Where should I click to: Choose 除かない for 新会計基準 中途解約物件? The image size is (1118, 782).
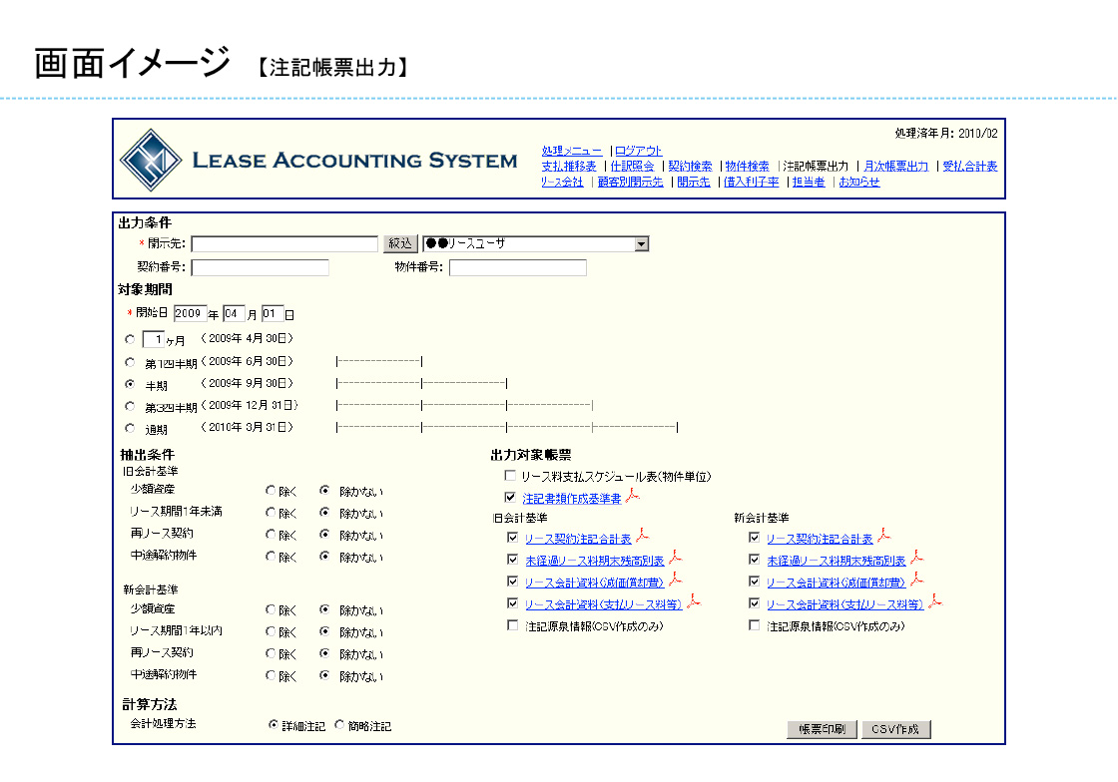[x=324, y=675]
